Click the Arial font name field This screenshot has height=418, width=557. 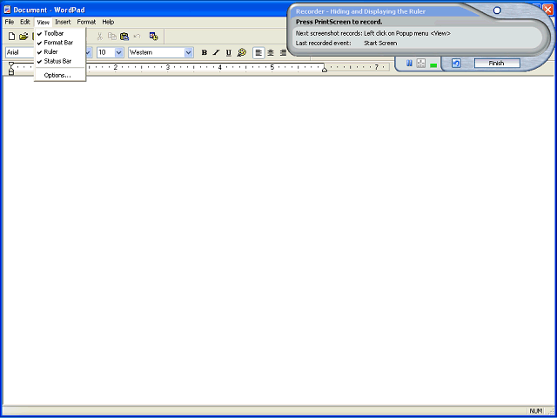[19, 52]
